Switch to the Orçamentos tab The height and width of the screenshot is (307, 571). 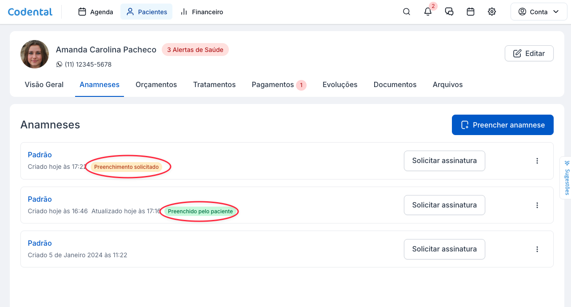point(156,84)
